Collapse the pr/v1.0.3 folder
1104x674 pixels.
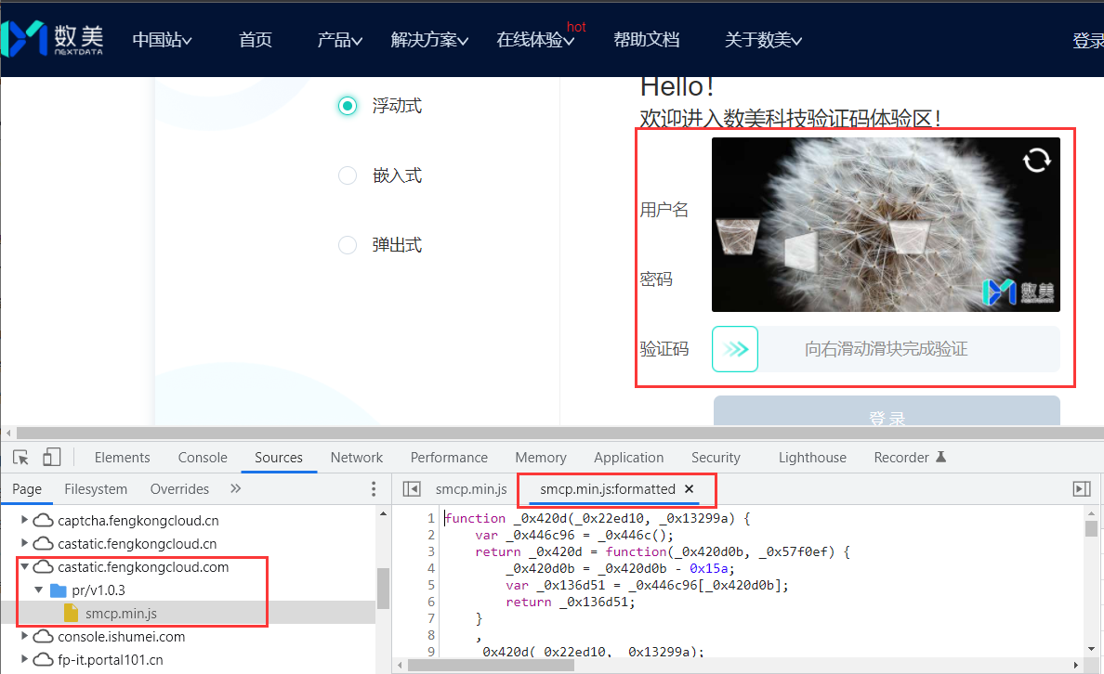(x=39, y=590)
